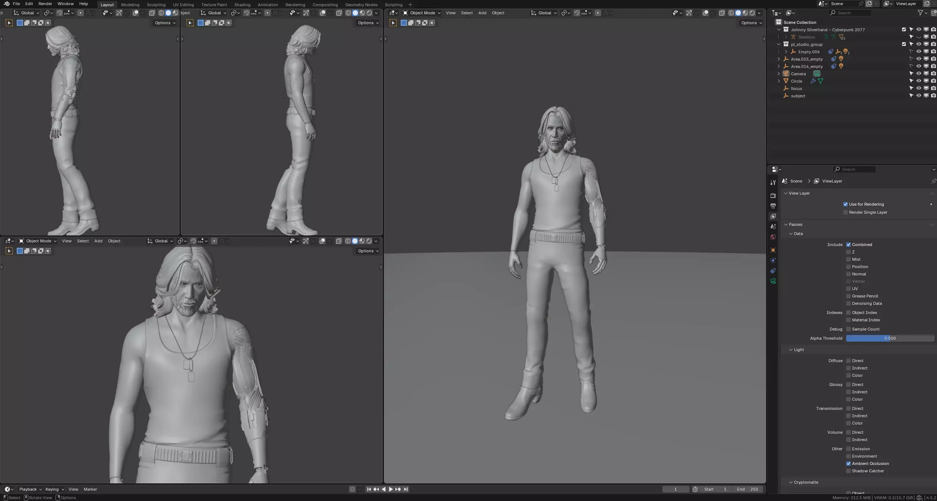Viewport: 937px width, 501px height.
Task: Click the Blender logo menu
Action: [7, 4]
